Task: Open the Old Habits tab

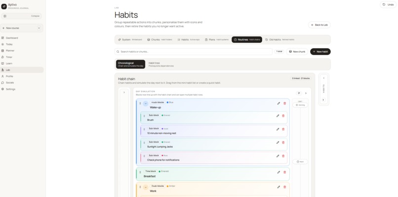Action: pos(279,40)
